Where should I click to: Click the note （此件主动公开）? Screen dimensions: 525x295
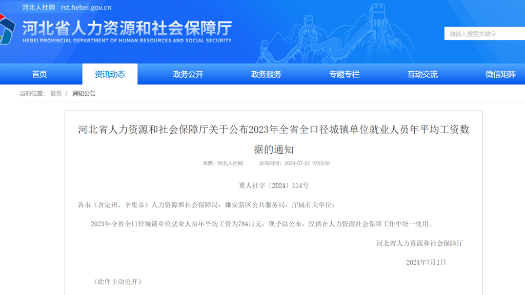click(x=117, y=282)
